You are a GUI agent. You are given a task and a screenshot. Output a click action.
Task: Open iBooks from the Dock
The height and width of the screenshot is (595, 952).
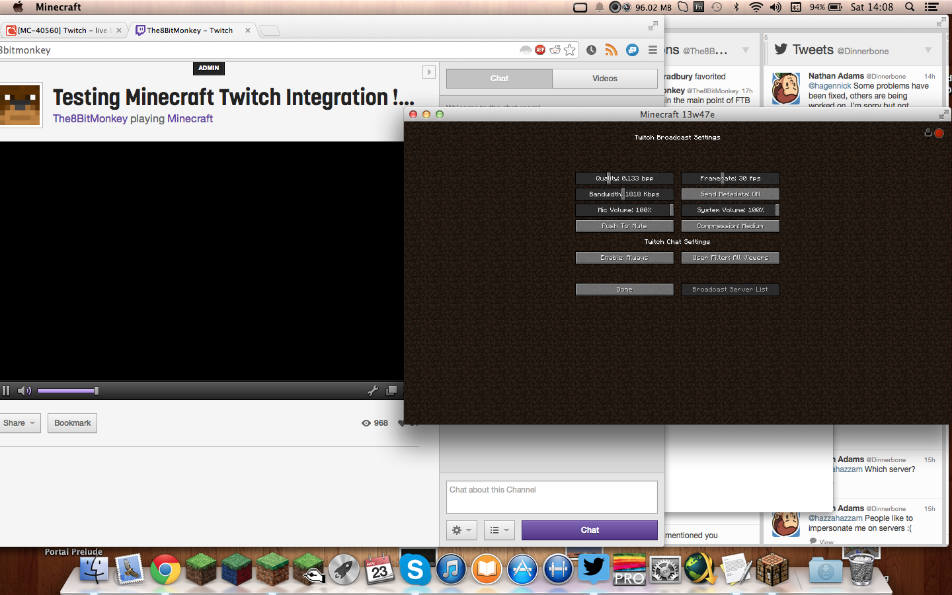pyautogui.click(x=487, y=569)
